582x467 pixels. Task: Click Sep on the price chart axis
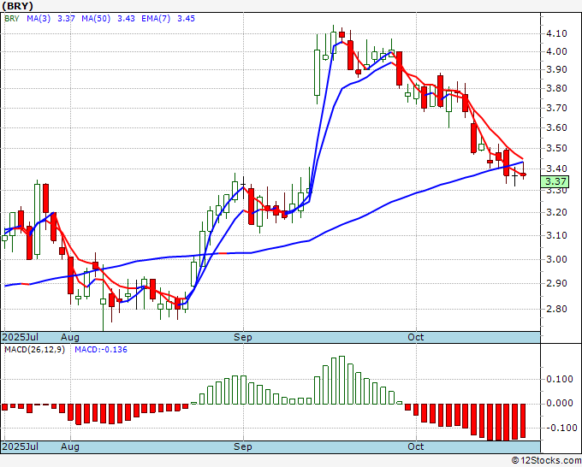(x=243, y=337)
